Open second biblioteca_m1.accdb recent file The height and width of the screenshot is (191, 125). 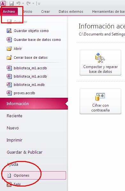click(30, 76)
